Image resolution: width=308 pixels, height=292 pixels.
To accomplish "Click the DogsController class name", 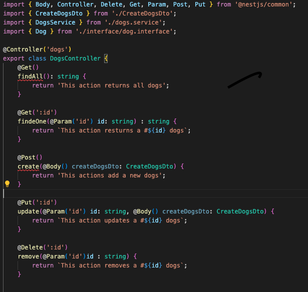I will (x=75, y=58).
